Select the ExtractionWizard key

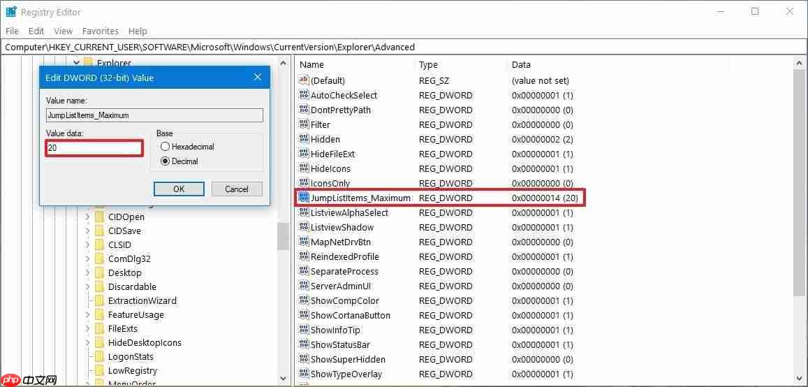[142, 300]
